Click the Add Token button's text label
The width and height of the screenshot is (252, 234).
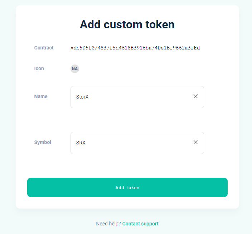(127, 187)
